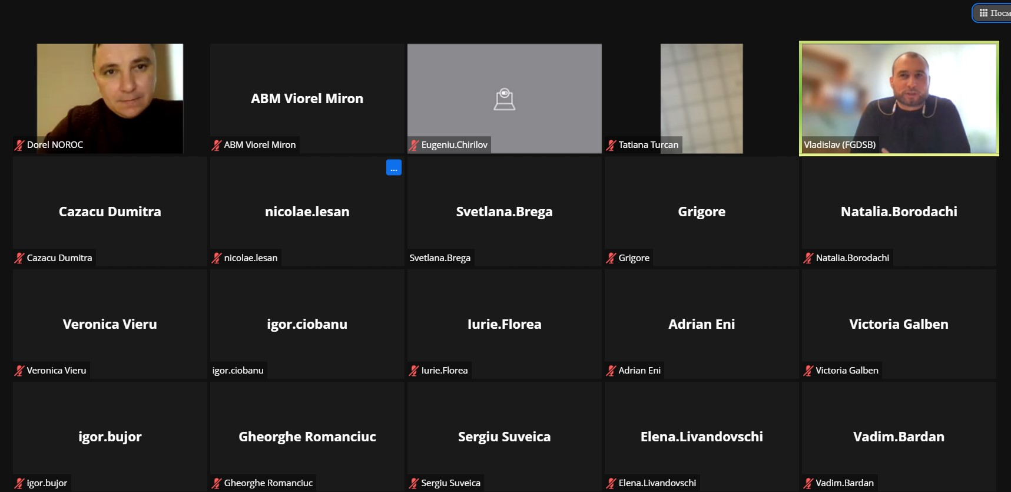This screenshot has width=1011, height=492.
Task: Select the Sergiu Suveica participant tile
Action: pos(504,437)
